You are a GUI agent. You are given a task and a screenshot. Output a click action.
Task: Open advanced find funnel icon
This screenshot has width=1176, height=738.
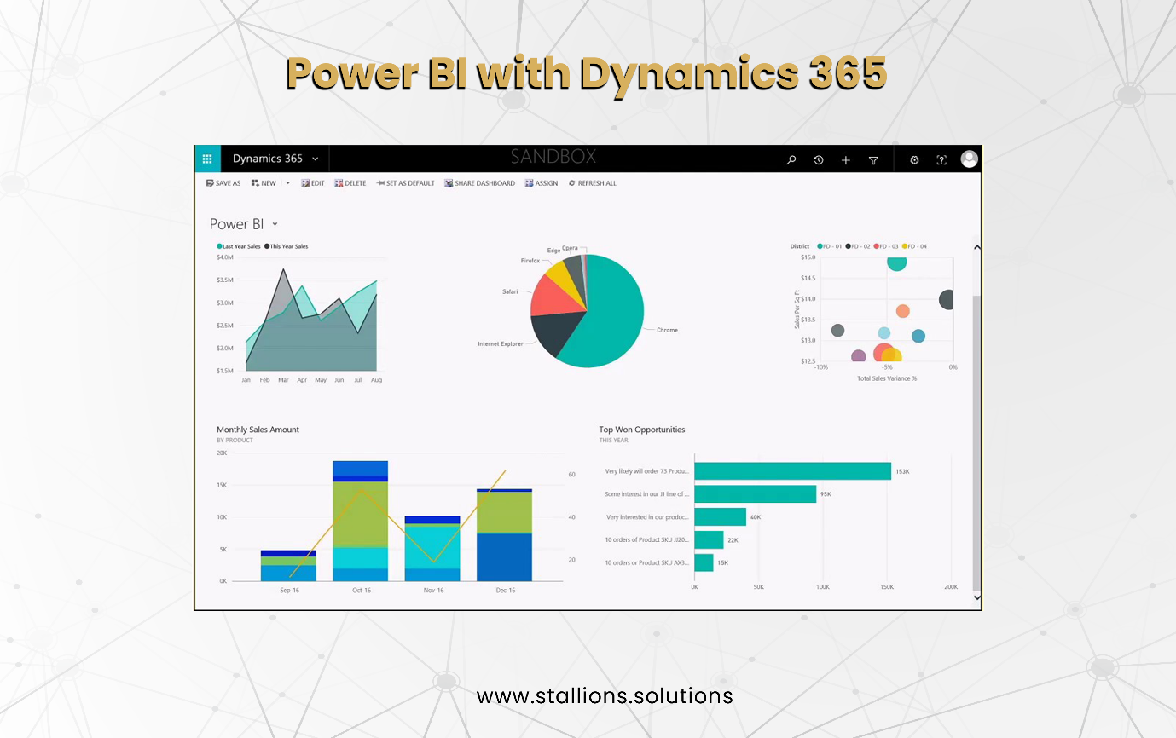[873, 159]
